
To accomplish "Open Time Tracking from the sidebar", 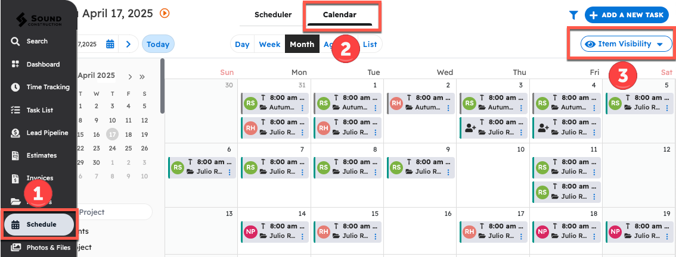I will tap(48, 87).
